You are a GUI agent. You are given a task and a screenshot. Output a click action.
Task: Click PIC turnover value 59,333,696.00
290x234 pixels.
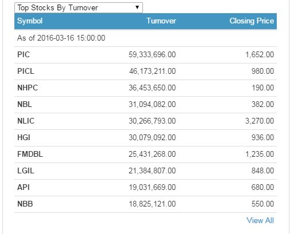(x=152, y=54)
